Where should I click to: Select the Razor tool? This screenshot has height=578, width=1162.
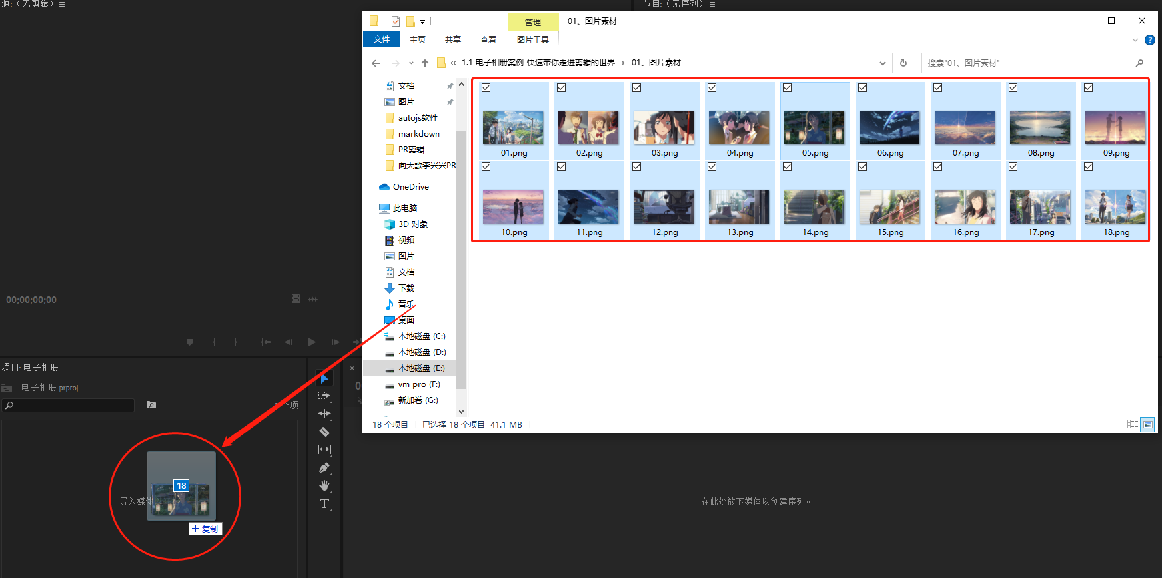click(x=324, y=432)
